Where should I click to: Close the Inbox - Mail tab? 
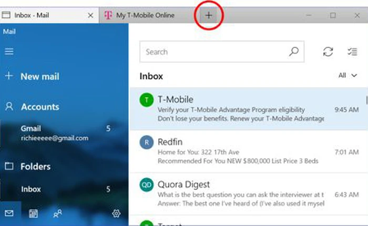coord(90,16)
